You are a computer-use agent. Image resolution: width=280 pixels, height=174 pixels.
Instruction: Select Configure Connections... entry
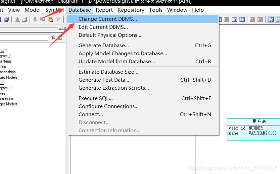[x=142, y=106]
